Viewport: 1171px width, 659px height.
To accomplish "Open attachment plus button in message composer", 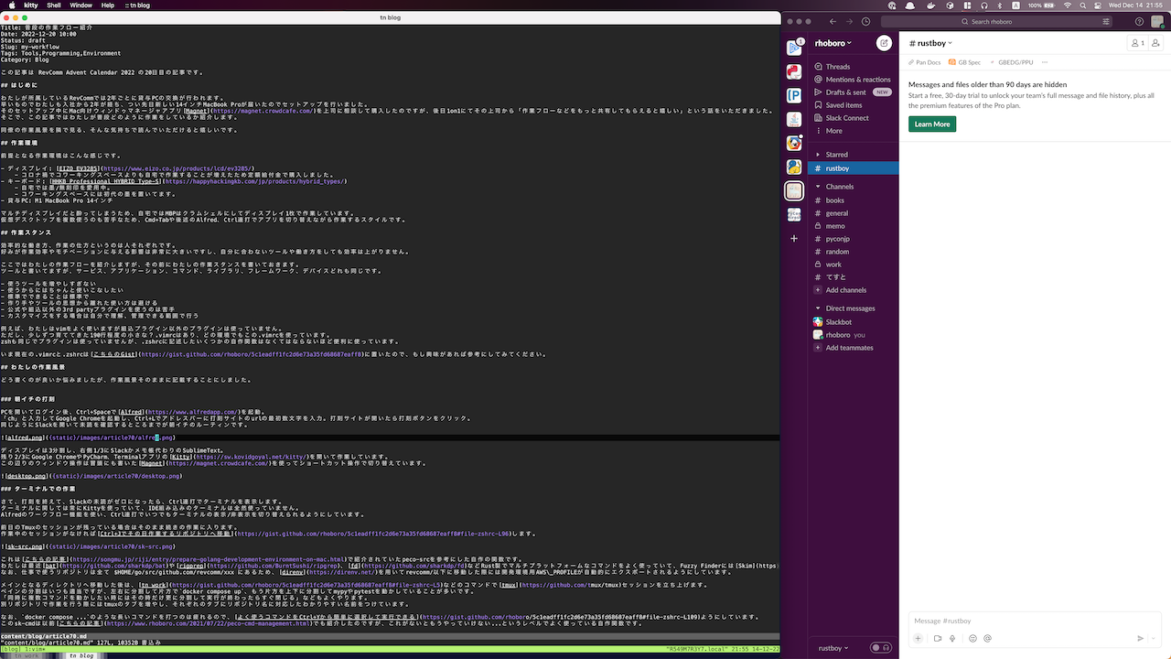I will coord(918,638).
